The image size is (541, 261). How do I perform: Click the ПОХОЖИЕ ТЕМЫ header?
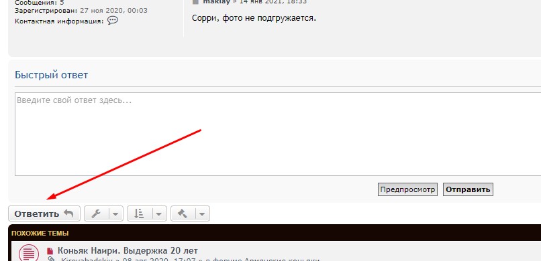click(x=40, y=233)
